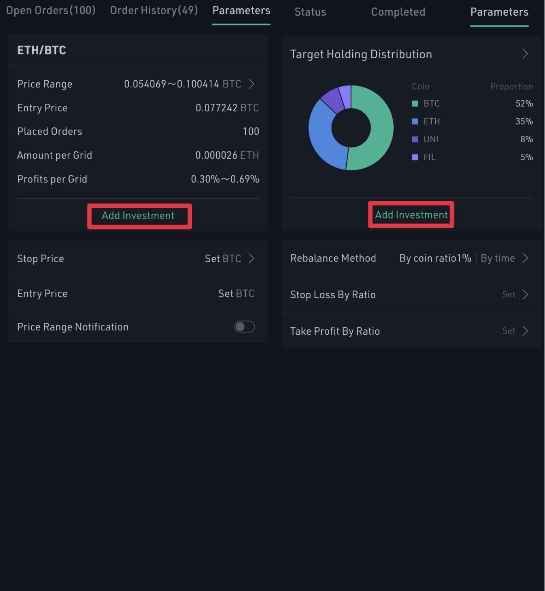Viewport: 545px width, 591px height.
Task: Click the donut holdings chart
Action: (351, 128)
